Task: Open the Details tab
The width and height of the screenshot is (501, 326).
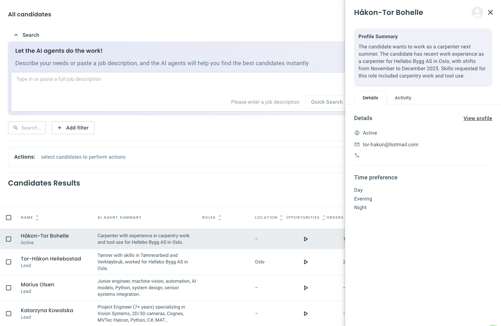Action: 370,98
